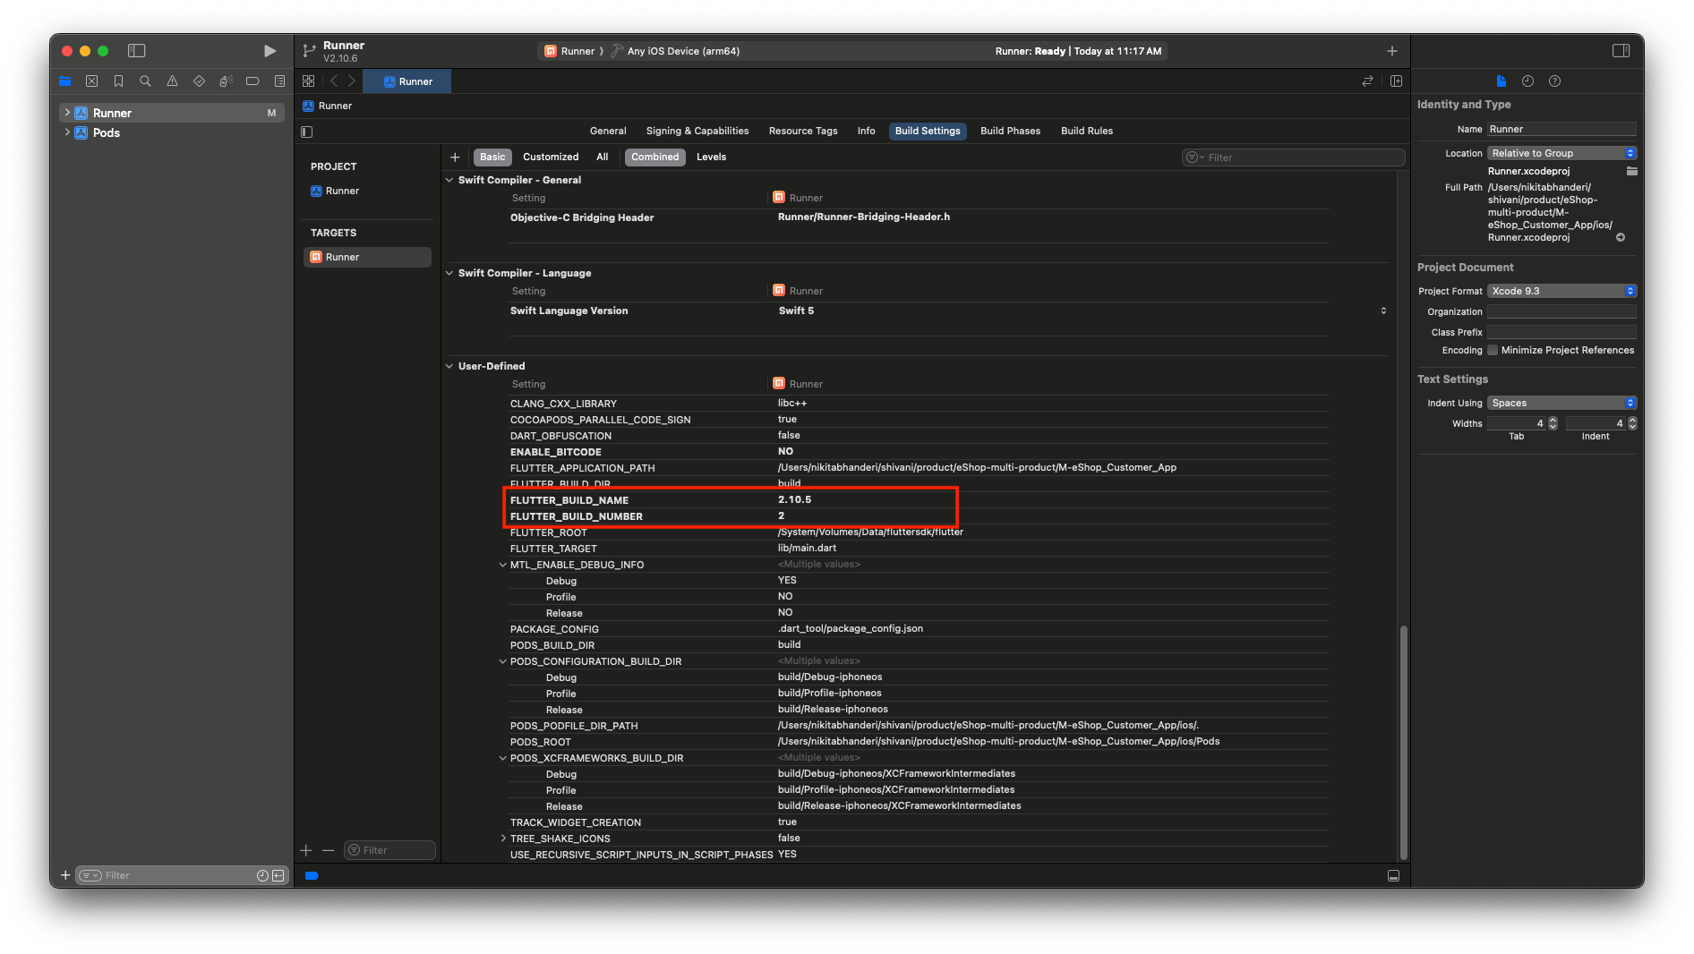Open the Indent Using dropdown
Image resolution: width=1694 pixels, height=954 pixels.
click(x=1561, y=403)
